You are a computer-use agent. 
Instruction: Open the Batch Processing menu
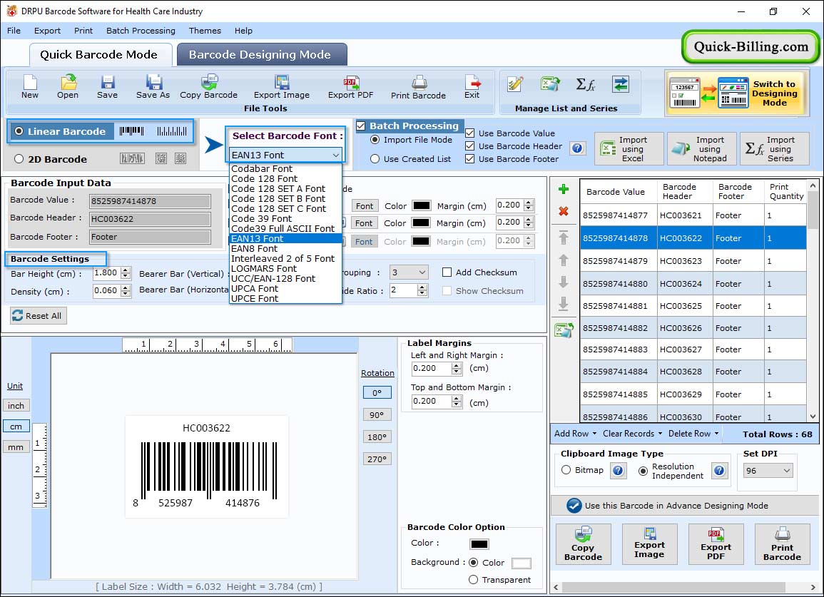pos(141,31)
